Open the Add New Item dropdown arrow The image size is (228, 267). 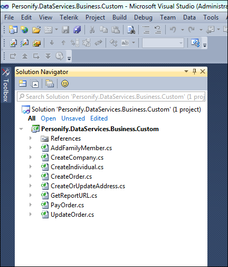pyautogui.click(x=56, y=30)
